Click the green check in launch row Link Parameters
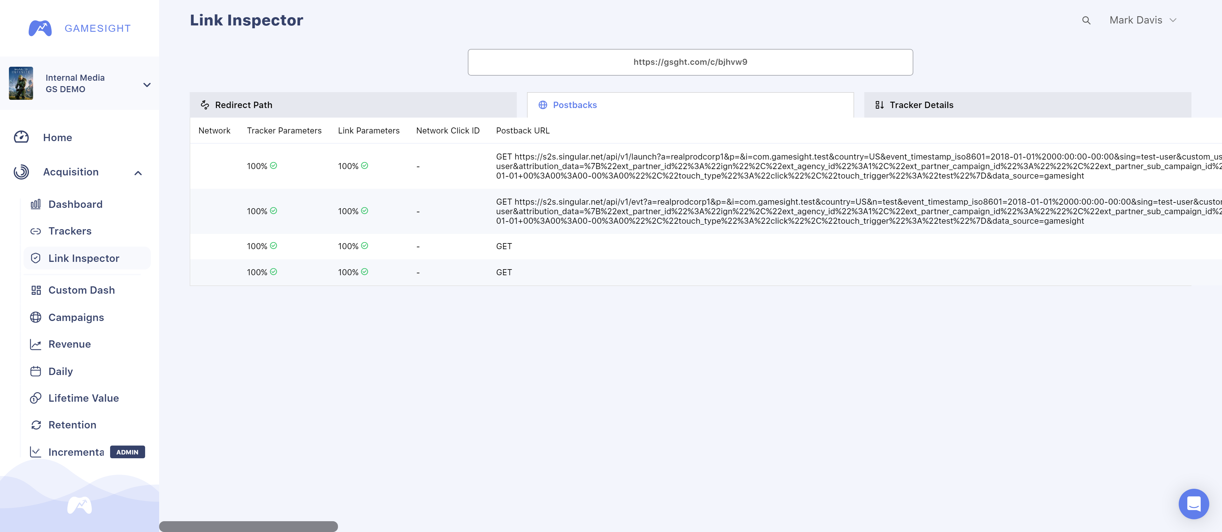 [x=365, y=166]
